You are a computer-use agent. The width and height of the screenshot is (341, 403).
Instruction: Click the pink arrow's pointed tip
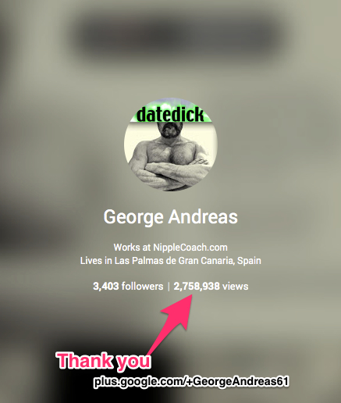[191, 296]
